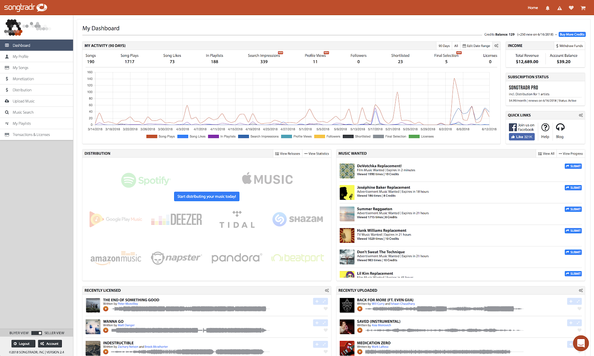
Task: Submit to DeVotchka Replacement listing
Action: point(573,166)
